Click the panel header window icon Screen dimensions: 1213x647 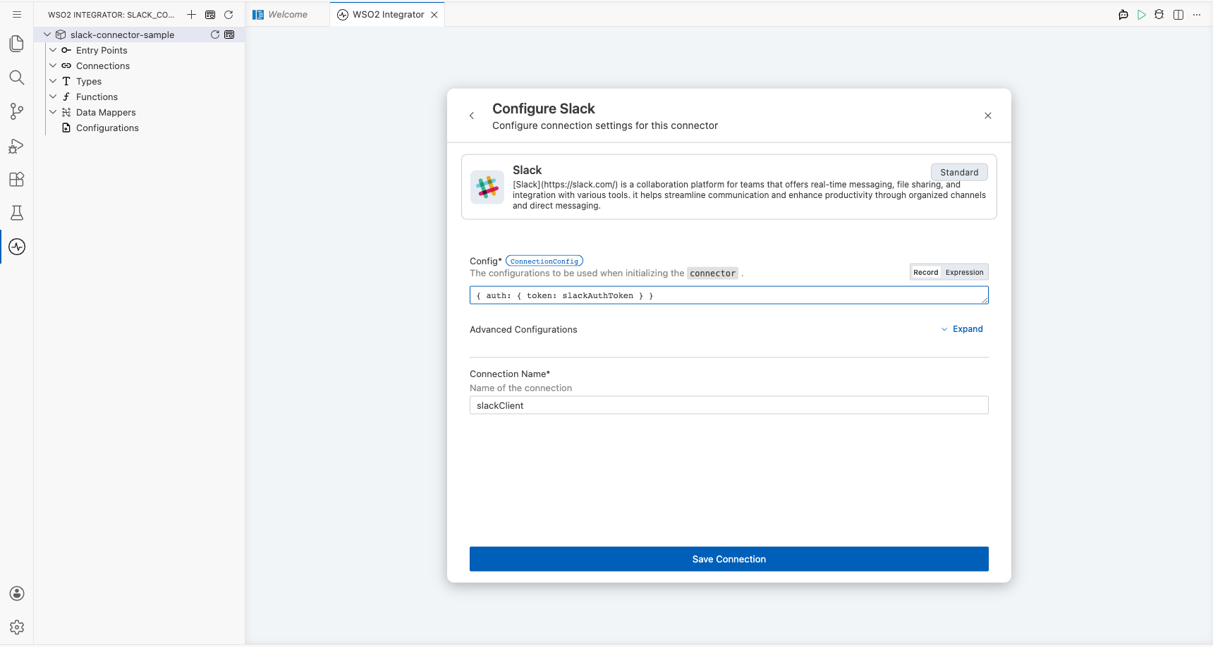(x=210, y=14)
